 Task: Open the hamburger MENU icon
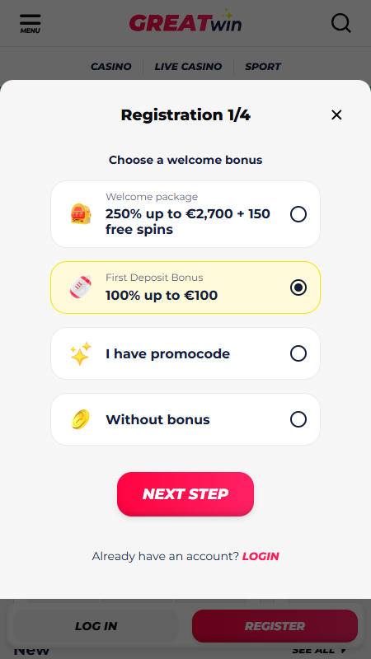pyautogui.click(x=31, y=24)
